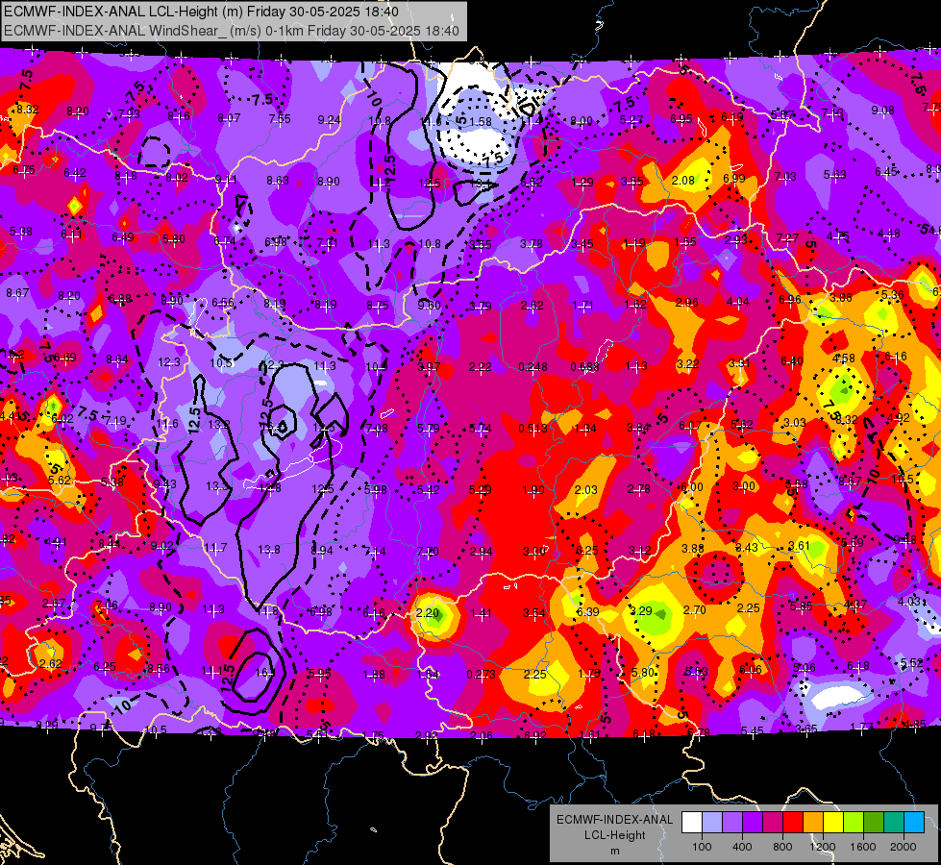Click the ECMWF-INDEX-ANAL text in the legend

coord(614,820)
